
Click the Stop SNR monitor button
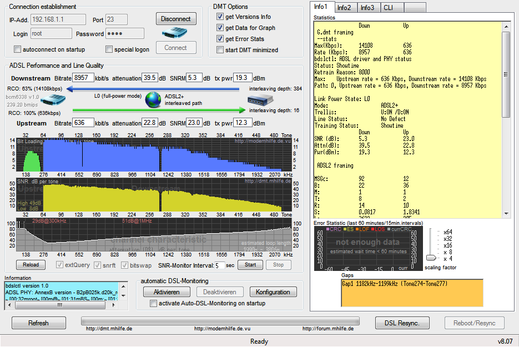point(278,265)
